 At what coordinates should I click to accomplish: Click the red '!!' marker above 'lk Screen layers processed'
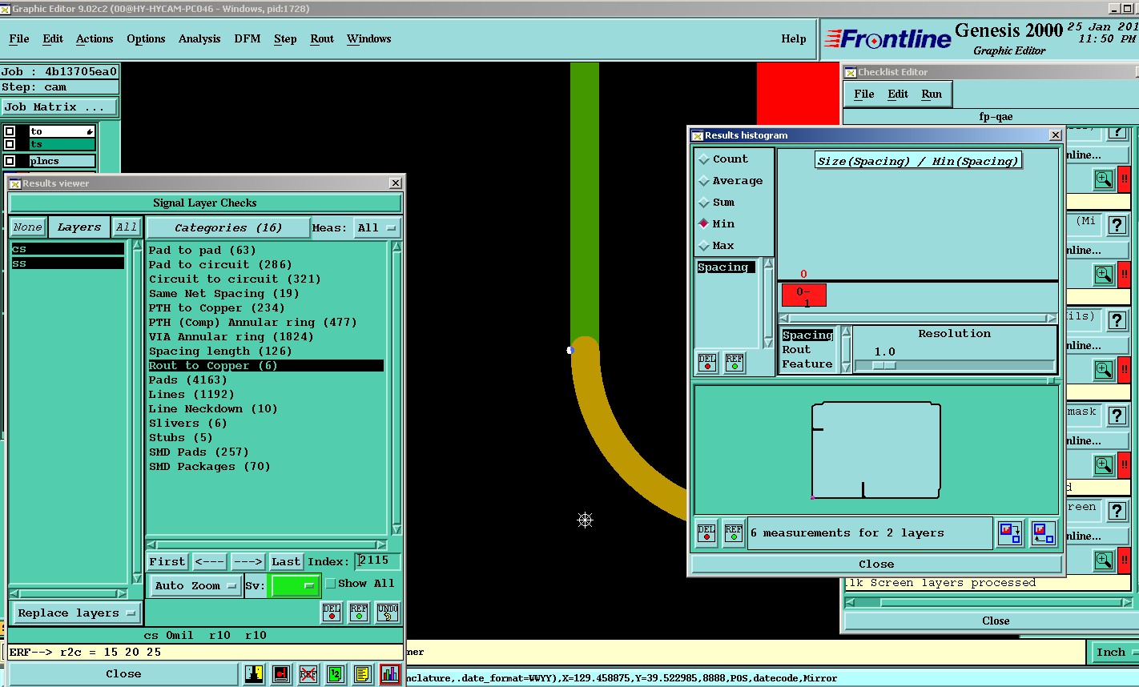tap(1125, 560)
